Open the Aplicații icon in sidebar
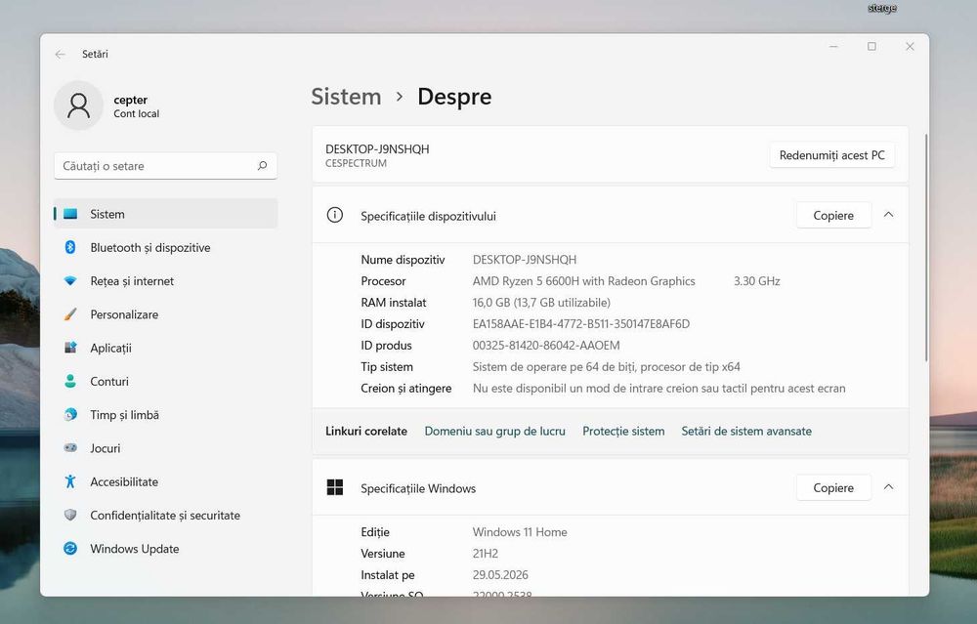This screenshot has width=977, height=624. click(x=70, y=348)
